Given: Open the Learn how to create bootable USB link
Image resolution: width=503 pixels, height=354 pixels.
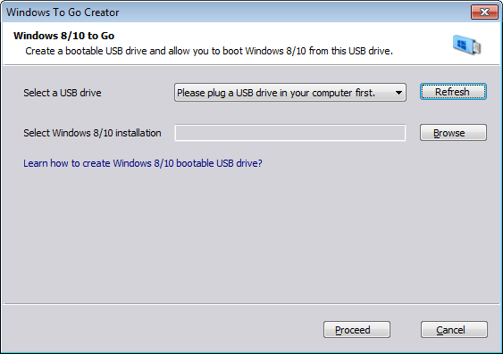Looking at the screenshot, I should pos(143,163).
